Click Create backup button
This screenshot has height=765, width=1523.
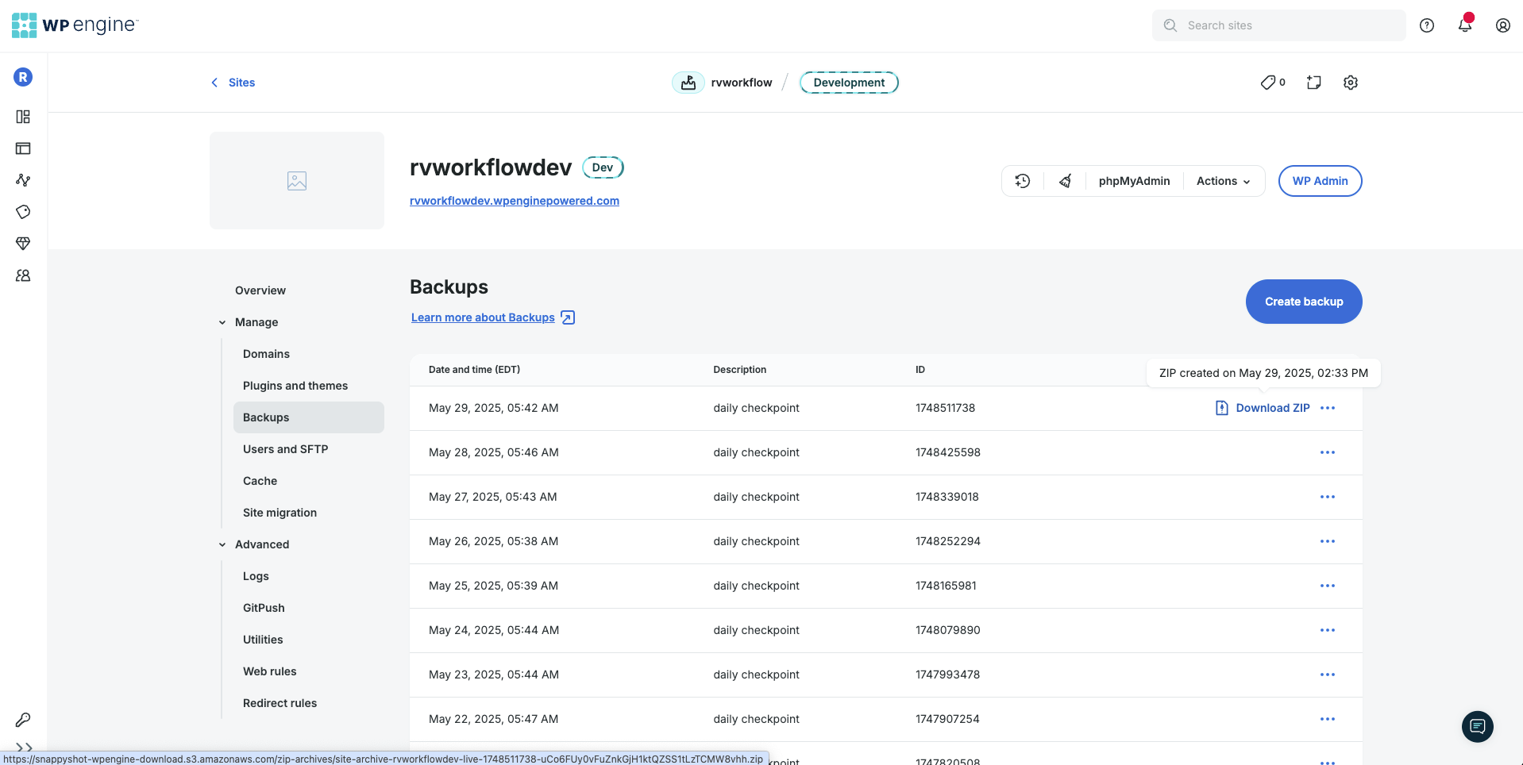pos(1304,302)
